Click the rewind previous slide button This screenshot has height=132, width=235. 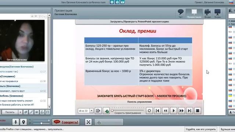(x=166, y=111)
